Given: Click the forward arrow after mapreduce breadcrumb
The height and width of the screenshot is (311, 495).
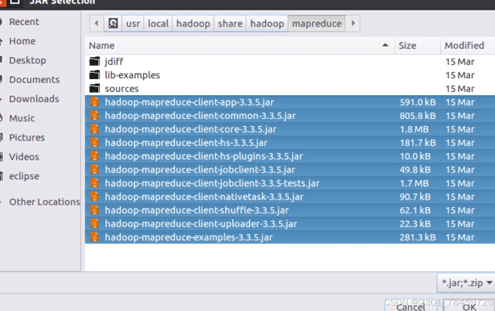Looking at the screenshot, I should tap(353, 23).
